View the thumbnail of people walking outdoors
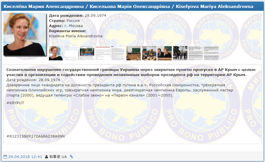Image resolution: width=265 pixels, height=162 pixels. [180, 53]
